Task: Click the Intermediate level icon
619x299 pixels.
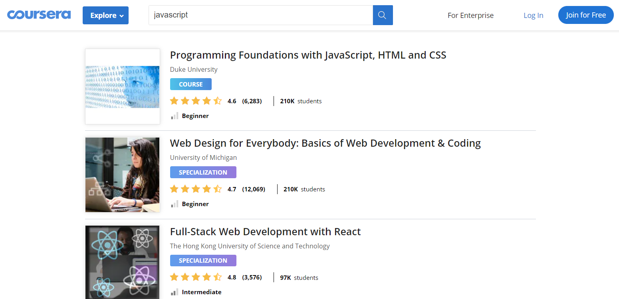Action: (x=175, y=292)
